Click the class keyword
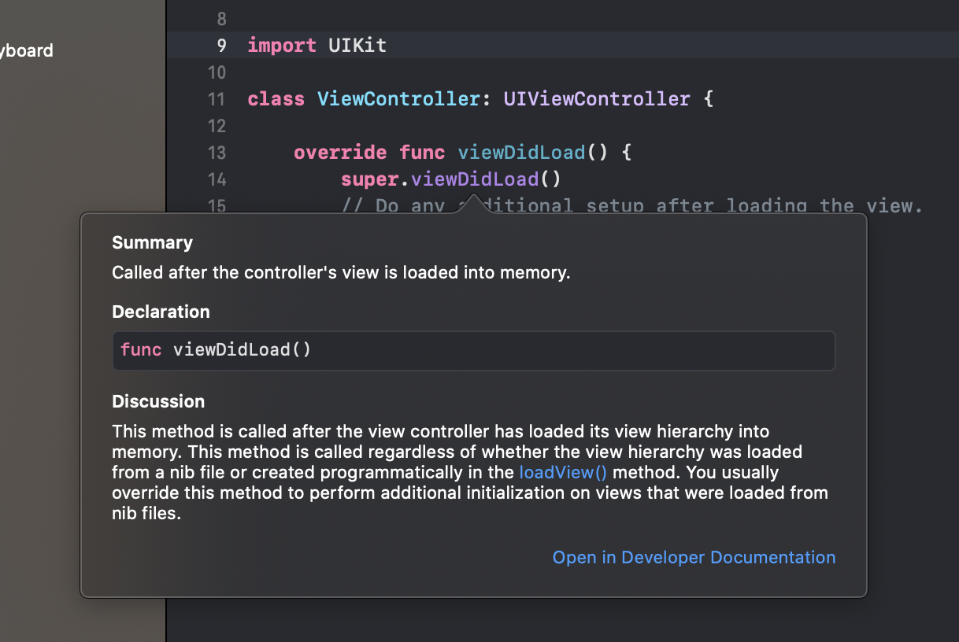This screenshot has height=642, width=959. click(x=276, y=99)
